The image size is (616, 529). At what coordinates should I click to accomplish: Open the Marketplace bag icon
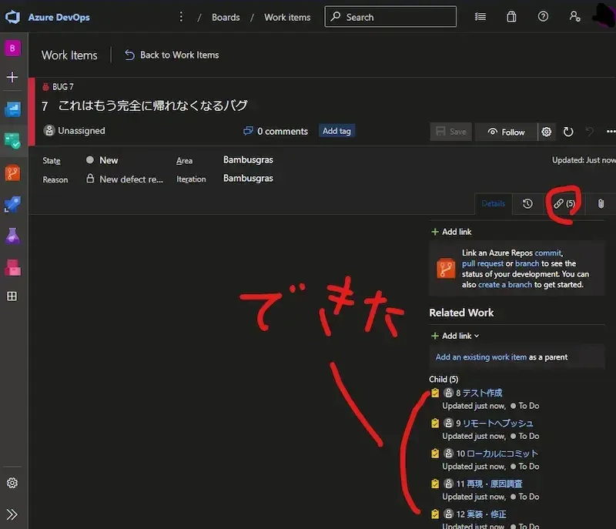click(511, 16)
